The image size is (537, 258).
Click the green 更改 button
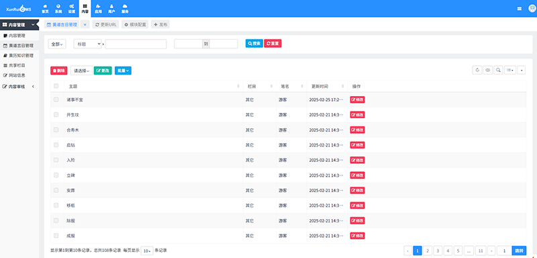[103, 71]
